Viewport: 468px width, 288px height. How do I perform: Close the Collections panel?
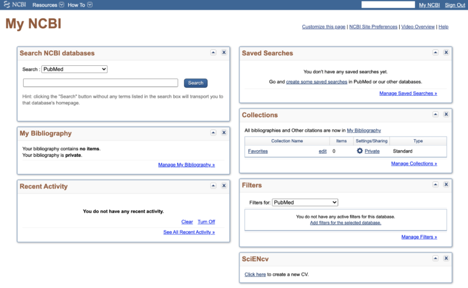(x=446, y=115)
